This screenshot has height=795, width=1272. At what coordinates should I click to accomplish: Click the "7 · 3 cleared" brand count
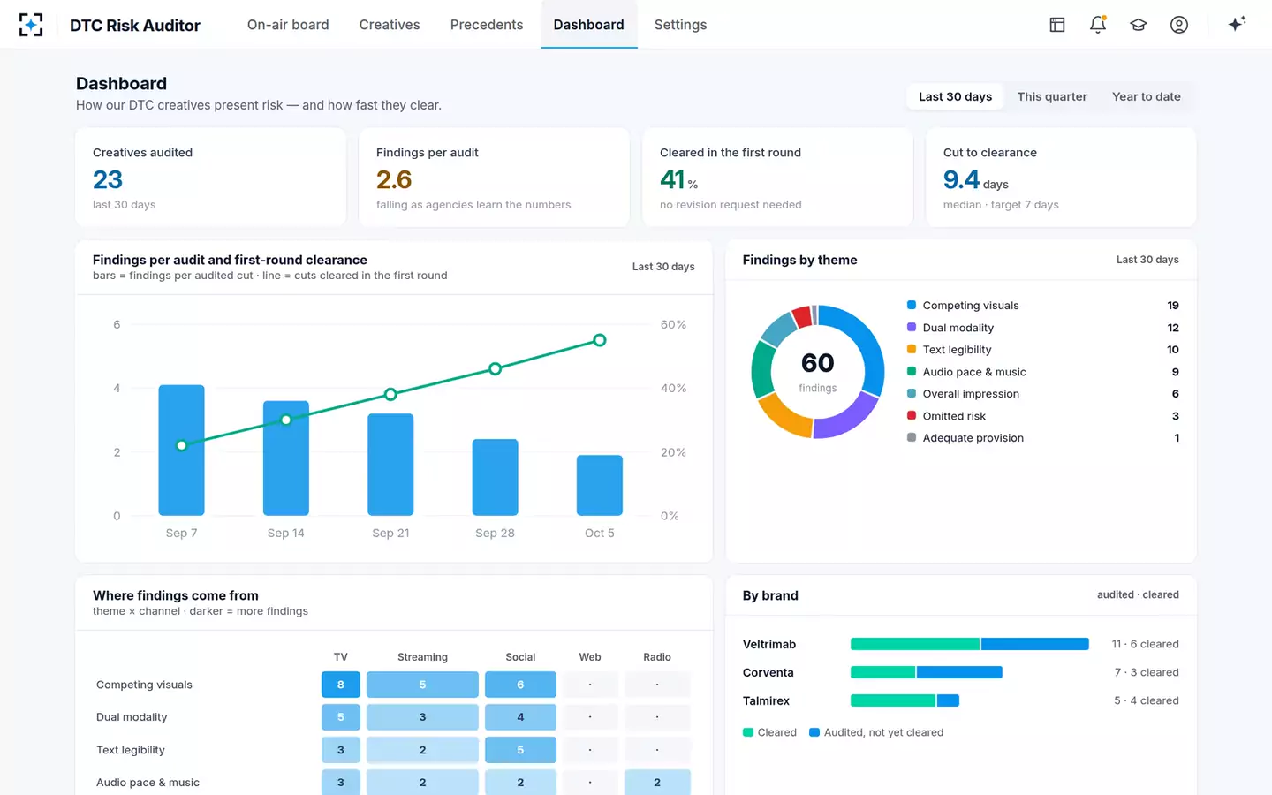tap(1147, 672)
